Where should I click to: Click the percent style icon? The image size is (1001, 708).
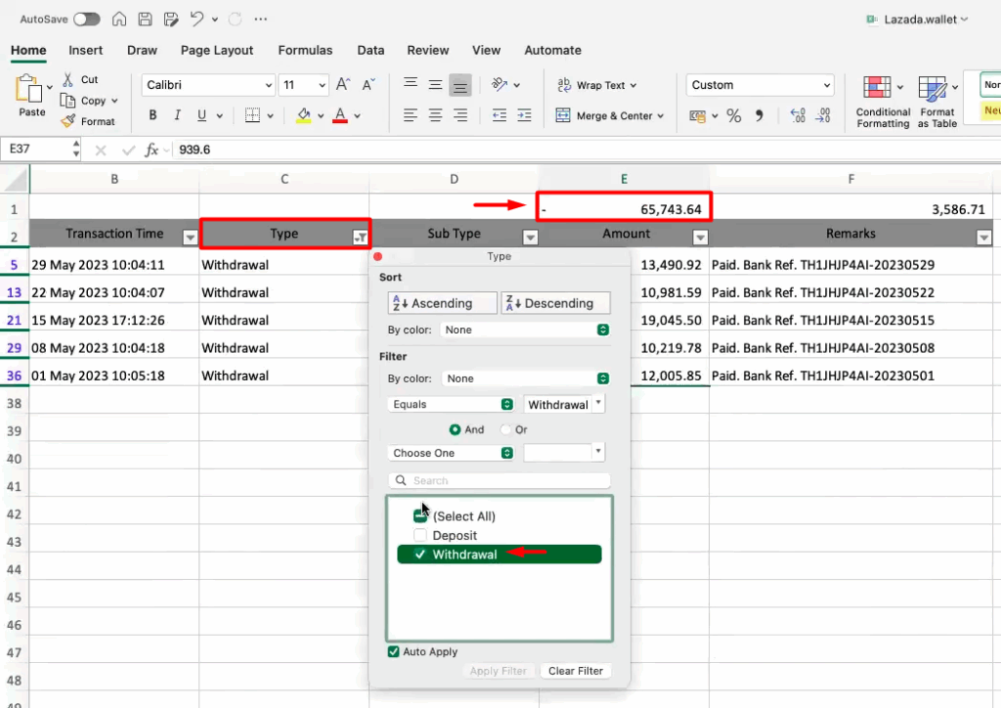733,115
